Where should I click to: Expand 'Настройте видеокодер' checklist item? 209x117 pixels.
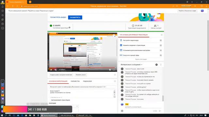coord(161,40)
